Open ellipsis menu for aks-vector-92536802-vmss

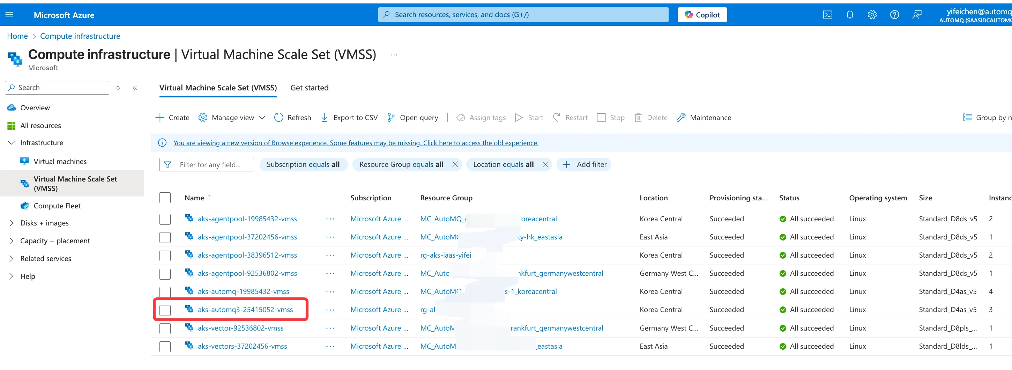pyautogui.click(x=330, y=328)
